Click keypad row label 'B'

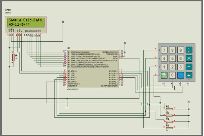click(159, 58)
